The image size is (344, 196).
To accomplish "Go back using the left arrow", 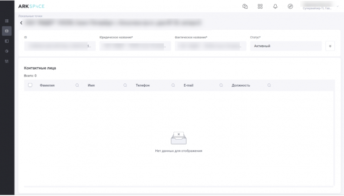I will [21, 23].
